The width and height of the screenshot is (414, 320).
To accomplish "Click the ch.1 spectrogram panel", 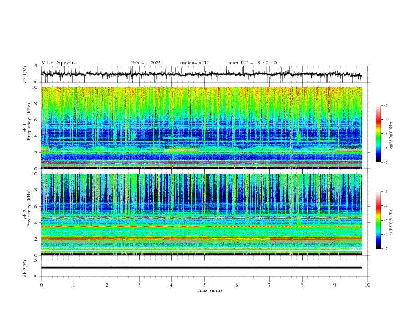I will [201, 128].
